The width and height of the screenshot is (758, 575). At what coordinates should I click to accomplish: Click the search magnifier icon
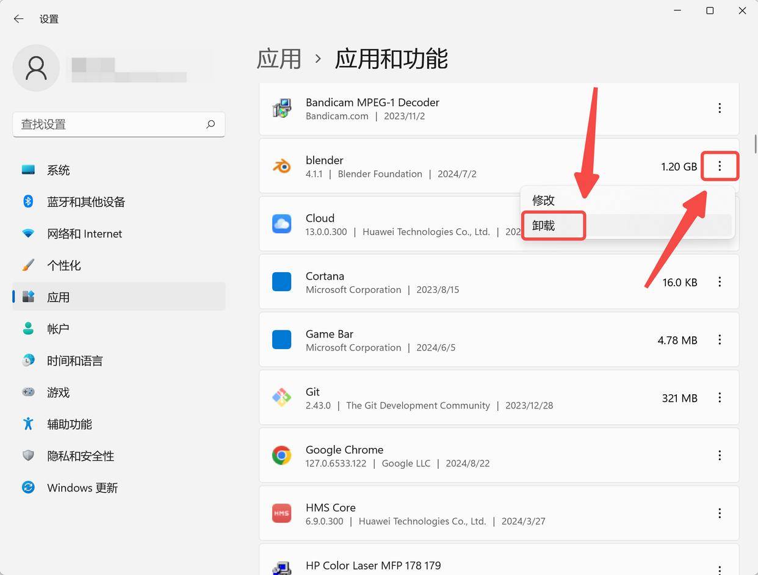pos(211,125)
